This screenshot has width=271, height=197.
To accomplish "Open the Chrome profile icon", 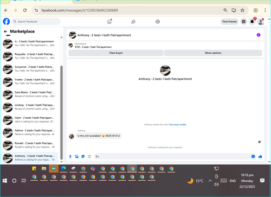I will 255,10.
